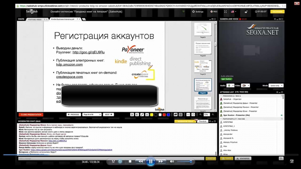Collapse the Presenters group in attendee list

pos(221,96)
